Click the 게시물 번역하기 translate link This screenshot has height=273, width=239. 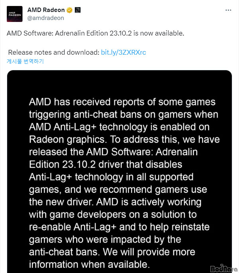pos(25,61)
